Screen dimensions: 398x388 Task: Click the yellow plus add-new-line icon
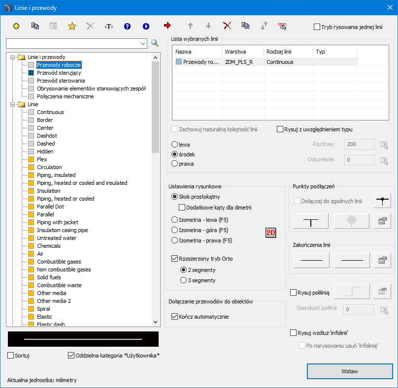(16, 26)
